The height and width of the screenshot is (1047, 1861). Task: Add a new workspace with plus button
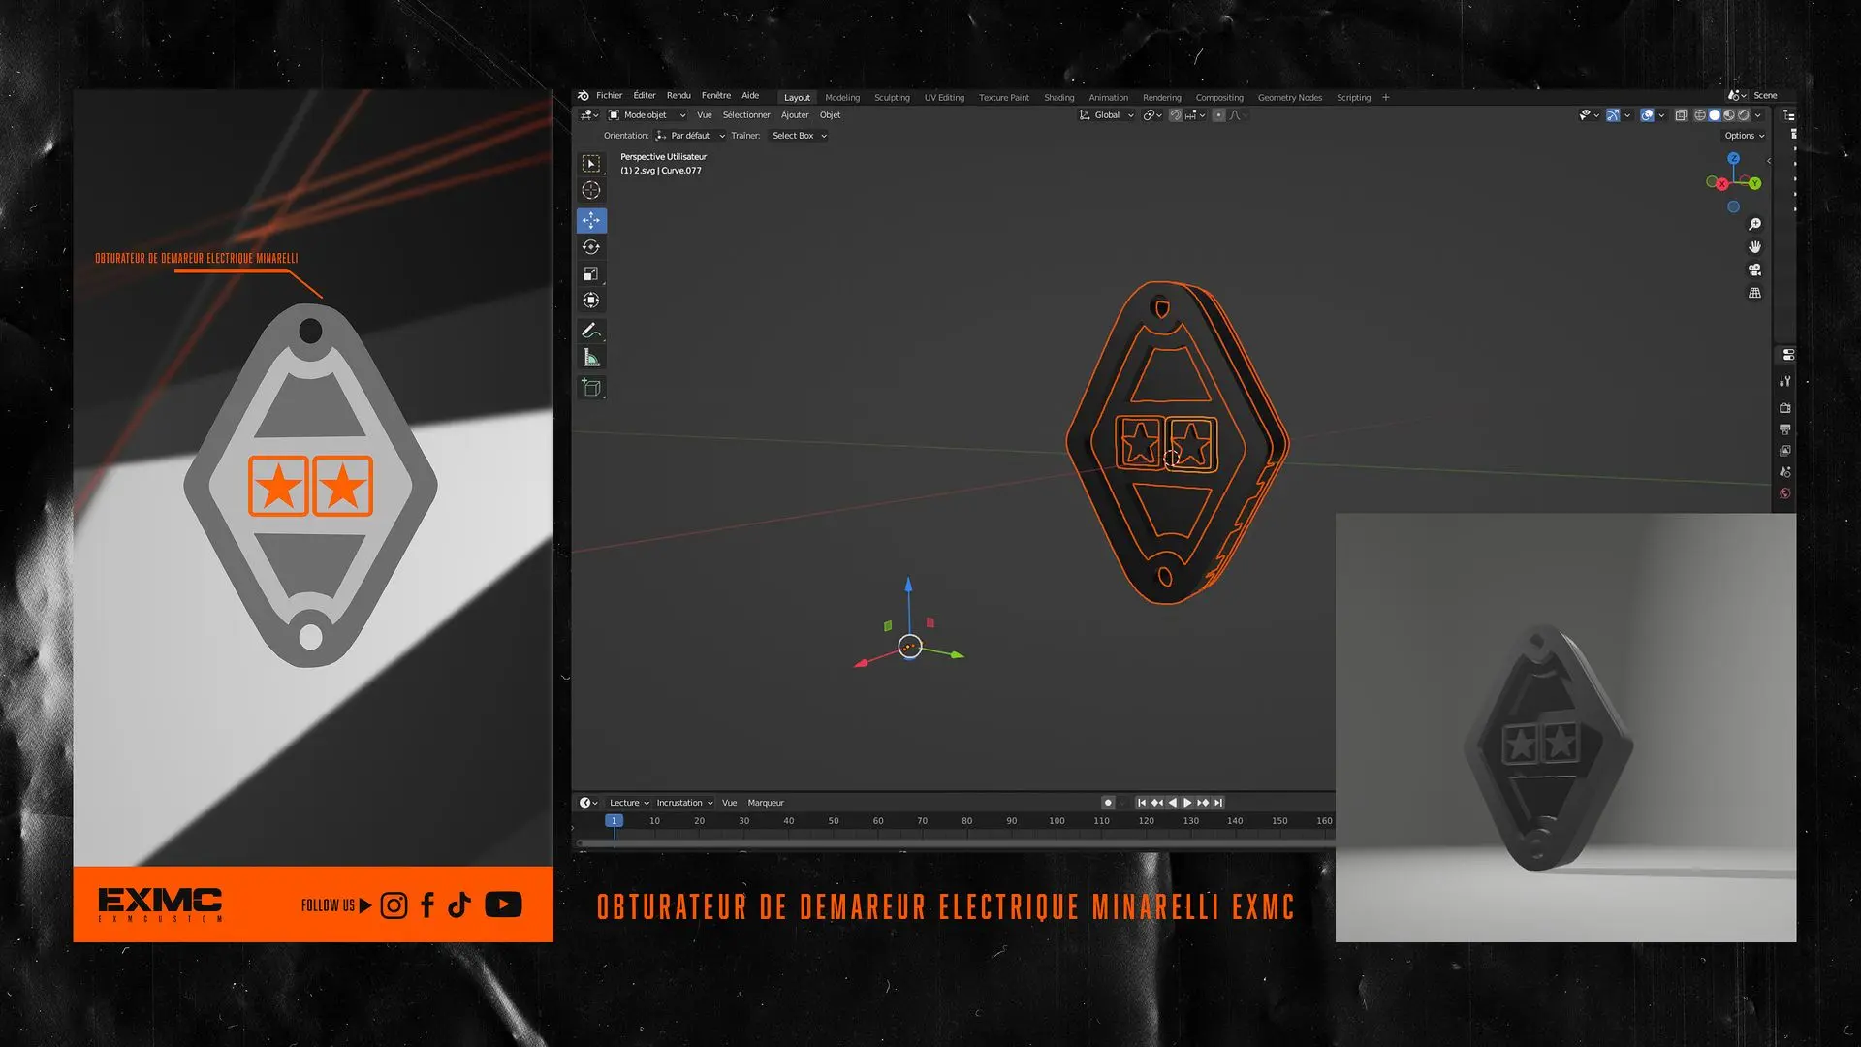[x=1386, y=98]
